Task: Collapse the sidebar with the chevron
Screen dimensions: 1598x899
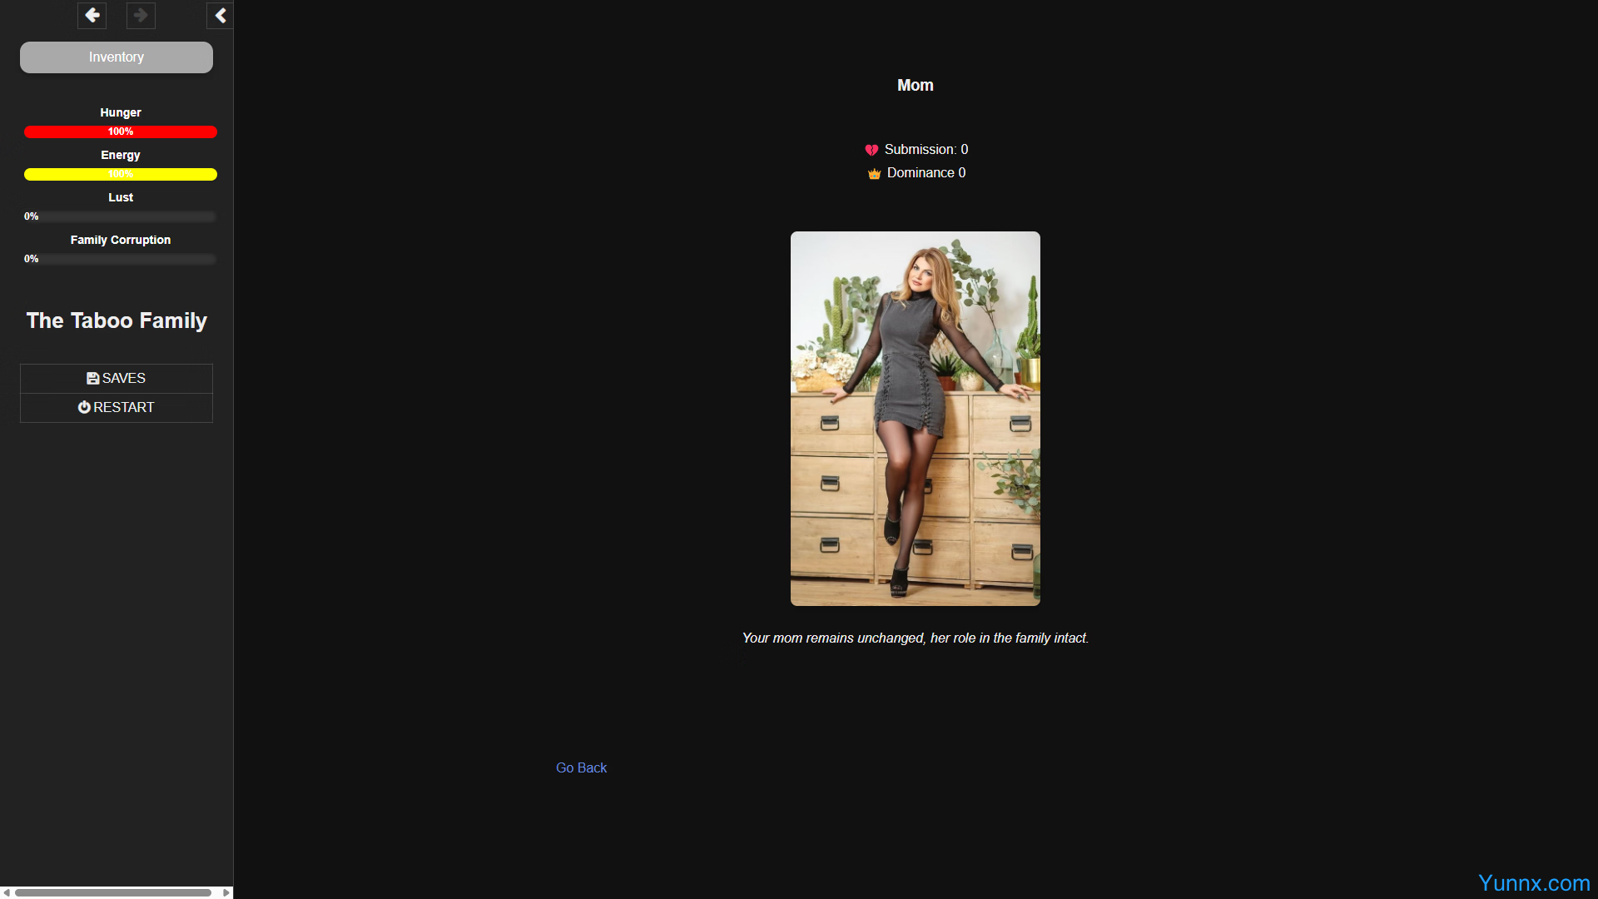Action: point(221,15)
